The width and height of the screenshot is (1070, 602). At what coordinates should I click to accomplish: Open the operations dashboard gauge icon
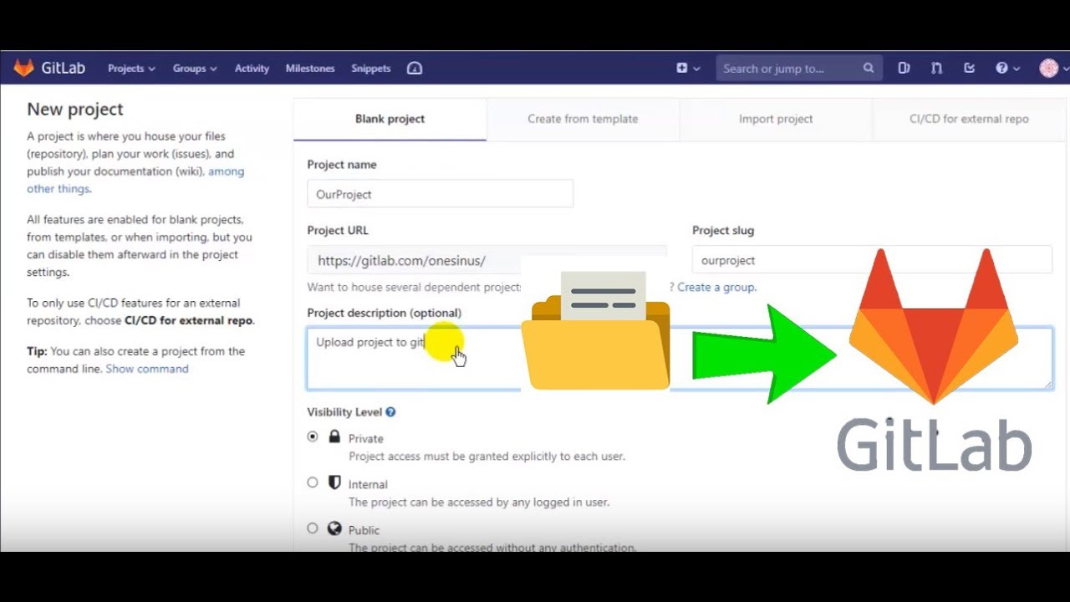click(415, 69)
